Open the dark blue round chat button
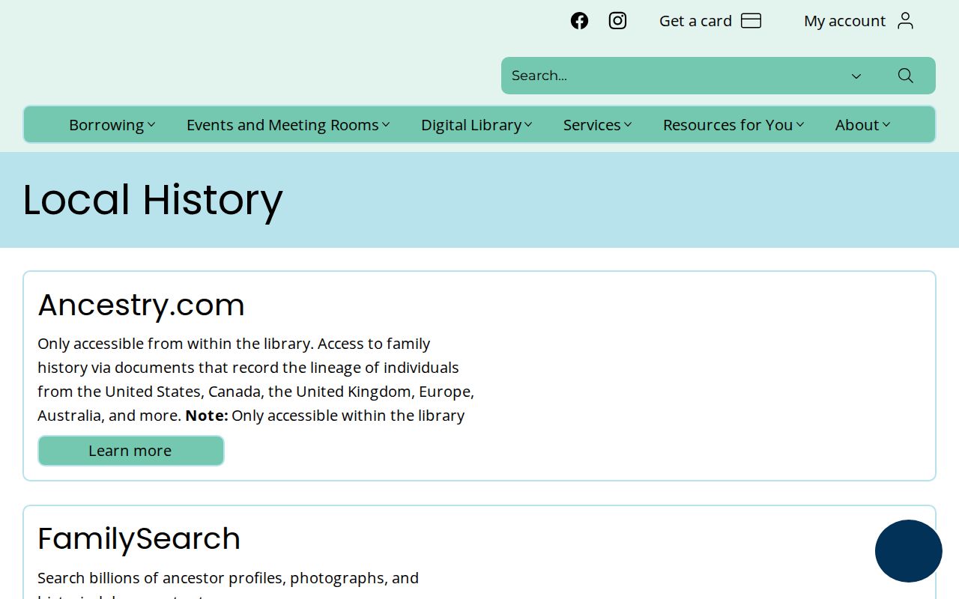 pyautogui.click(x=909, y=551)
